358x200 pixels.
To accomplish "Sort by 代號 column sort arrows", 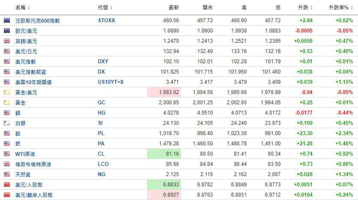I will click(x=111, y=8).
